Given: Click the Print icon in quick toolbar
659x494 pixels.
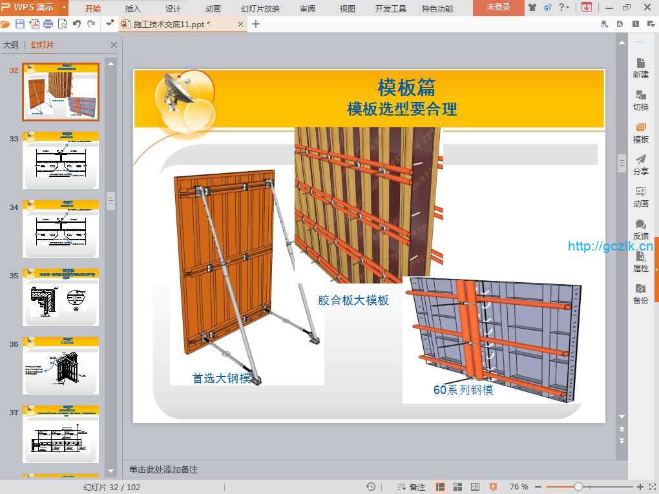Looking at the screenshot, I should [48, 24].
